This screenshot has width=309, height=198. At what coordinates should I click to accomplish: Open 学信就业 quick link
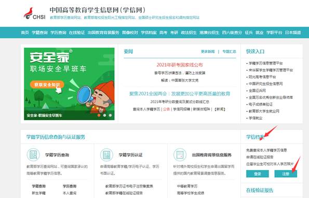256,118
